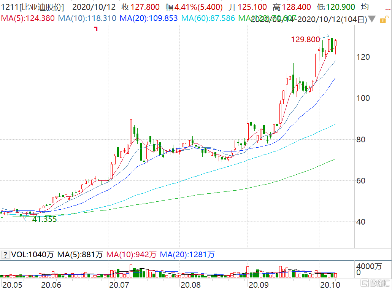This screenshot has width=392, height=290.
Task: Click the 4000万 volume axis label
Action: tap(369, 266)
